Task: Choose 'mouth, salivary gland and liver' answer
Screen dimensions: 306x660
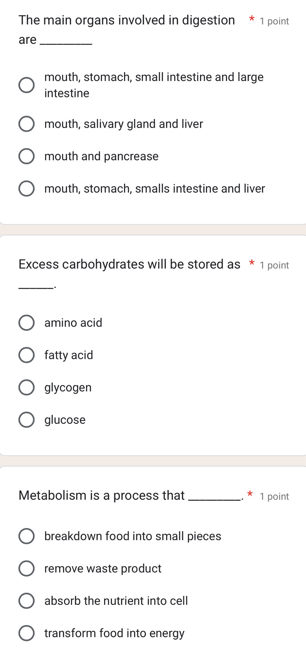Action: coord(26,124)
